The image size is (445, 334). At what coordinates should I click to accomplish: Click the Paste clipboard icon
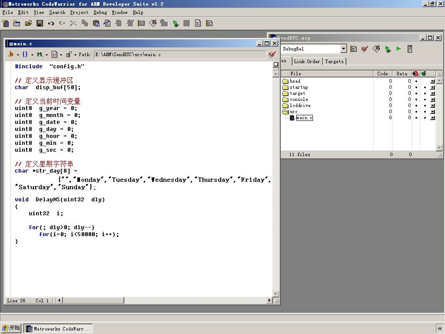[96, 23]
